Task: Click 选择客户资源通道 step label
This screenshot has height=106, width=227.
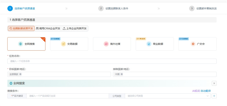Action: point(25,9)
